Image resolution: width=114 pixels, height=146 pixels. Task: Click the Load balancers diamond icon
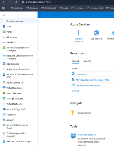click(x=4, y=93)
